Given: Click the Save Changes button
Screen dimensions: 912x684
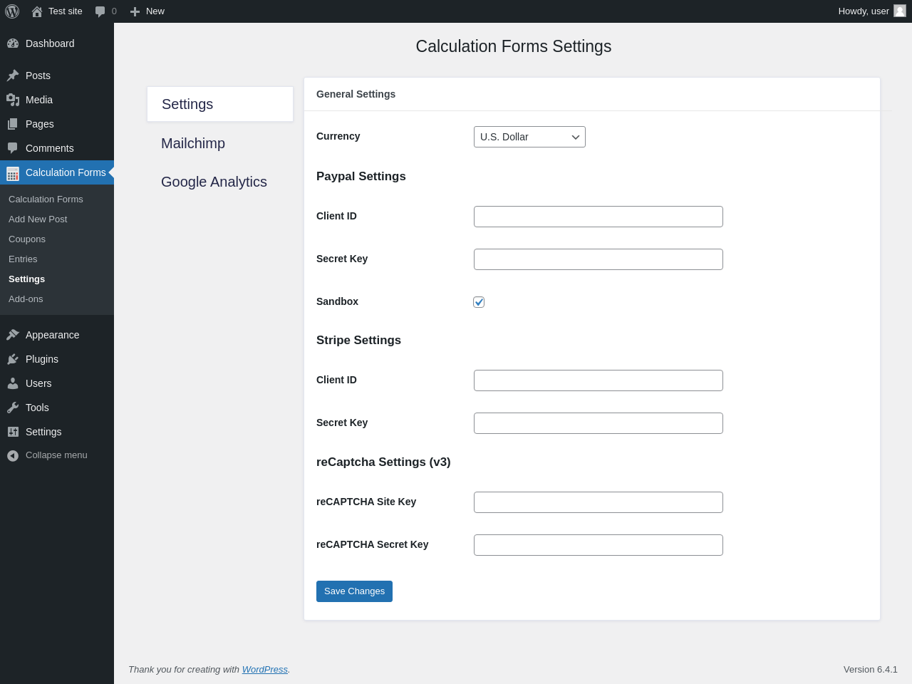Looking at the screenshot, I should pyautogui.click(x=354, y=591).
